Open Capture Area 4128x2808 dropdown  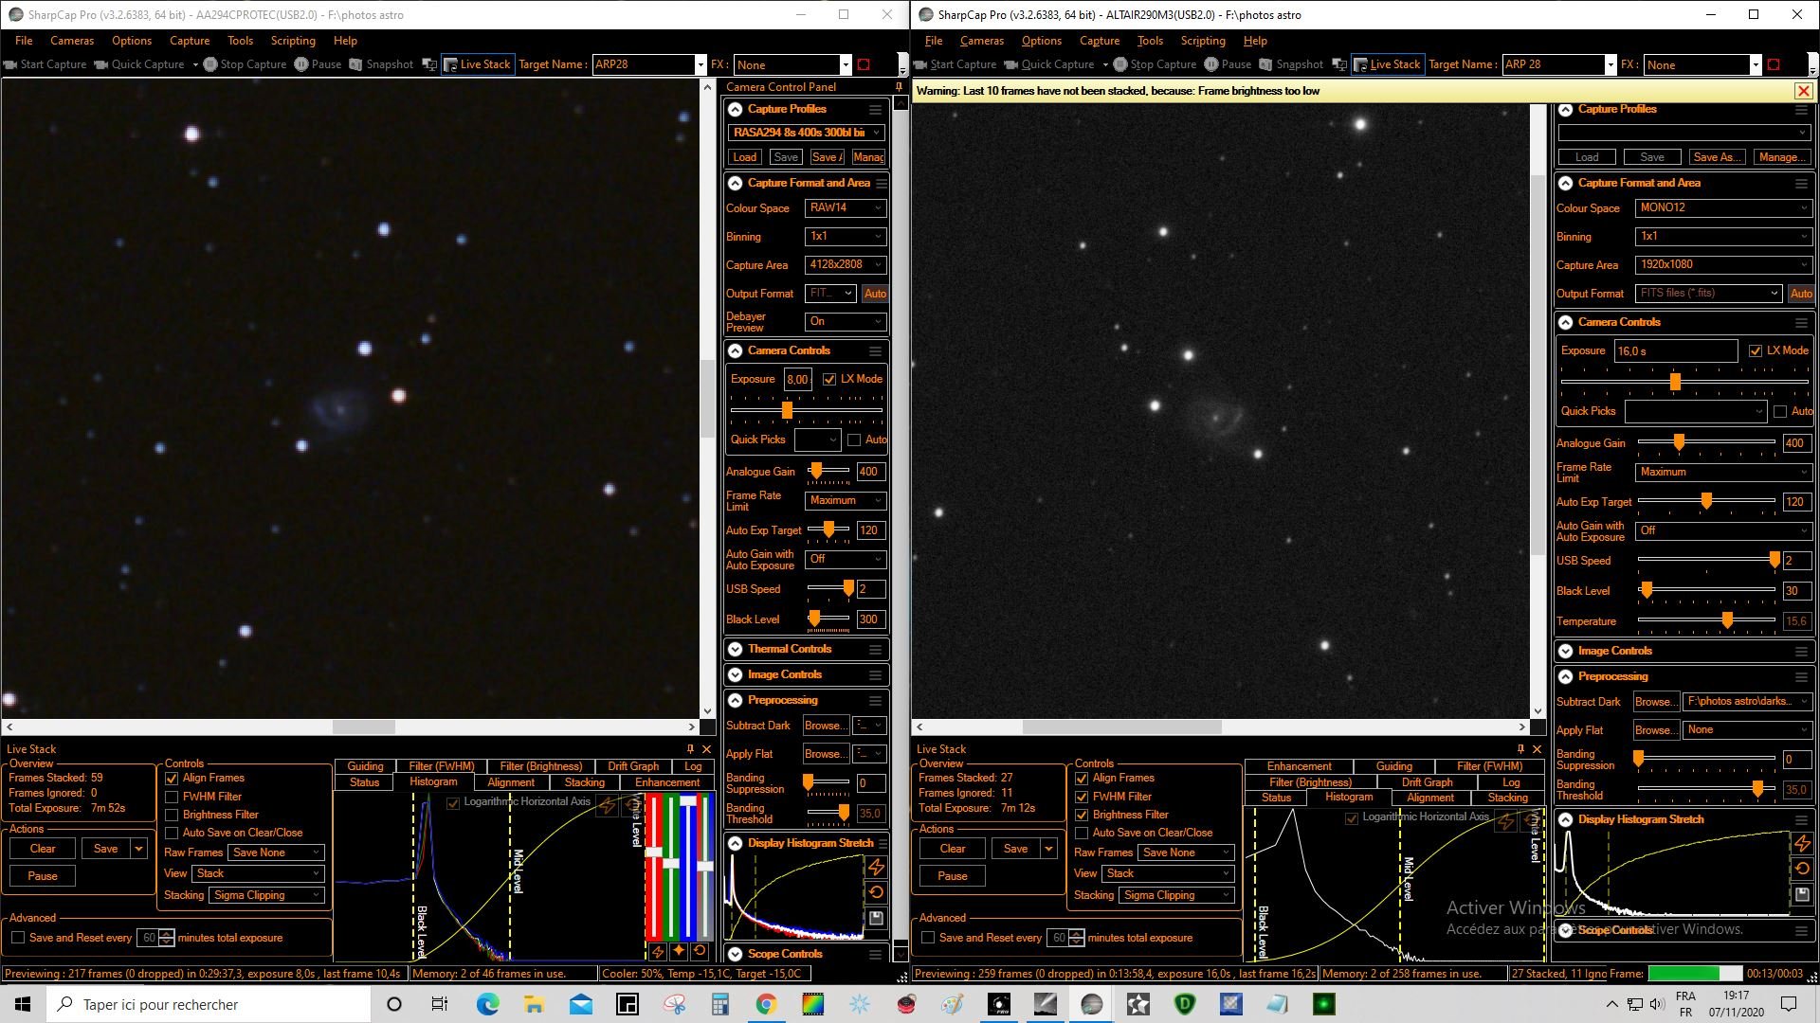point(846,265)
